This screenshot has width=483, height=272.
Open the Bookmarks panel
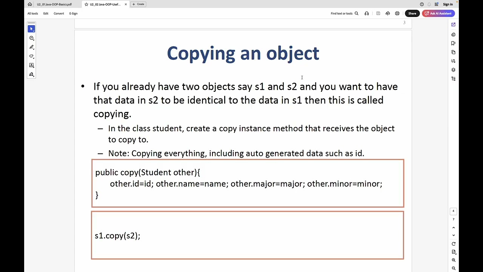(453, 43)
